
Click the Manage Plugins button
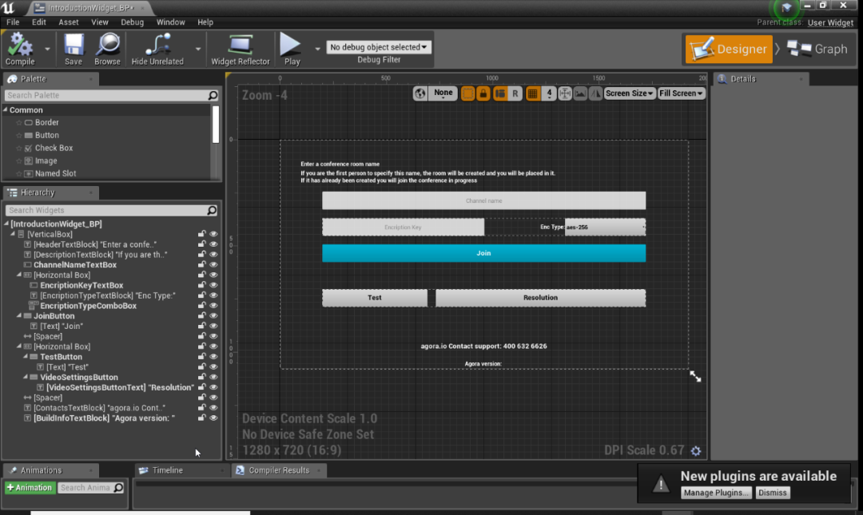tap(715, 493)
